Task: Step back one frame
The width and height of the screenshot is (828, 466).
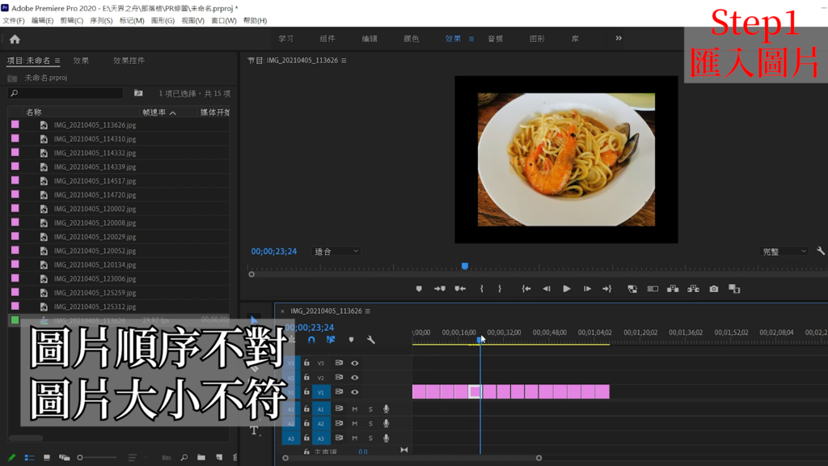Action: point(547,289)
